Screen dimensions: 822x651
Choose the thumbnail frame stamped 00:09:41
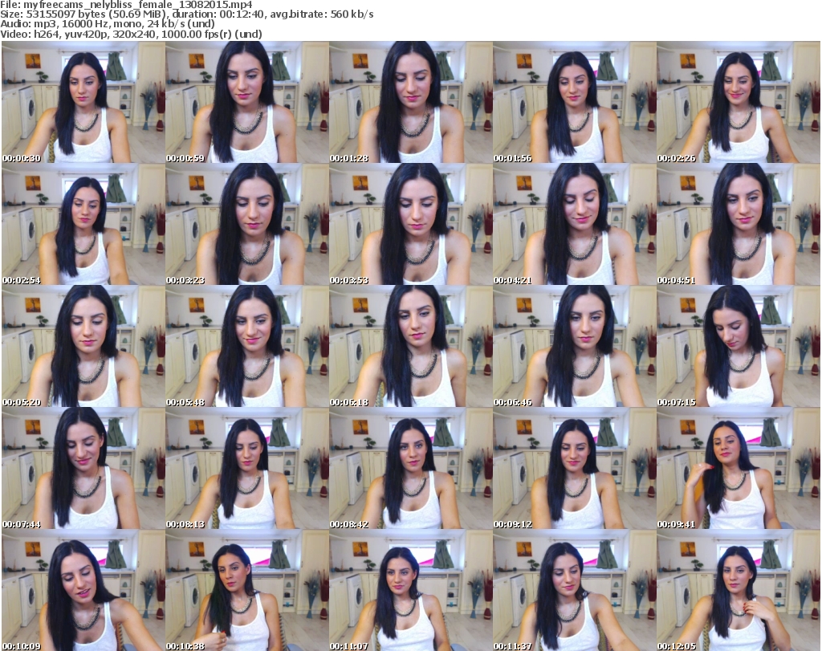click(739, 468)
